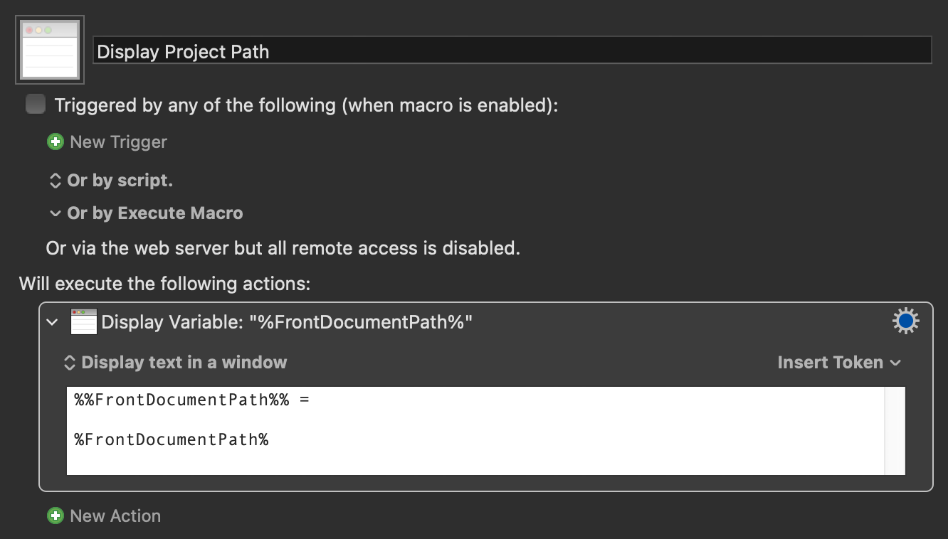Click the text box vertical scrollbar
This screenshot has height=539, width=948.
[895, 430]
